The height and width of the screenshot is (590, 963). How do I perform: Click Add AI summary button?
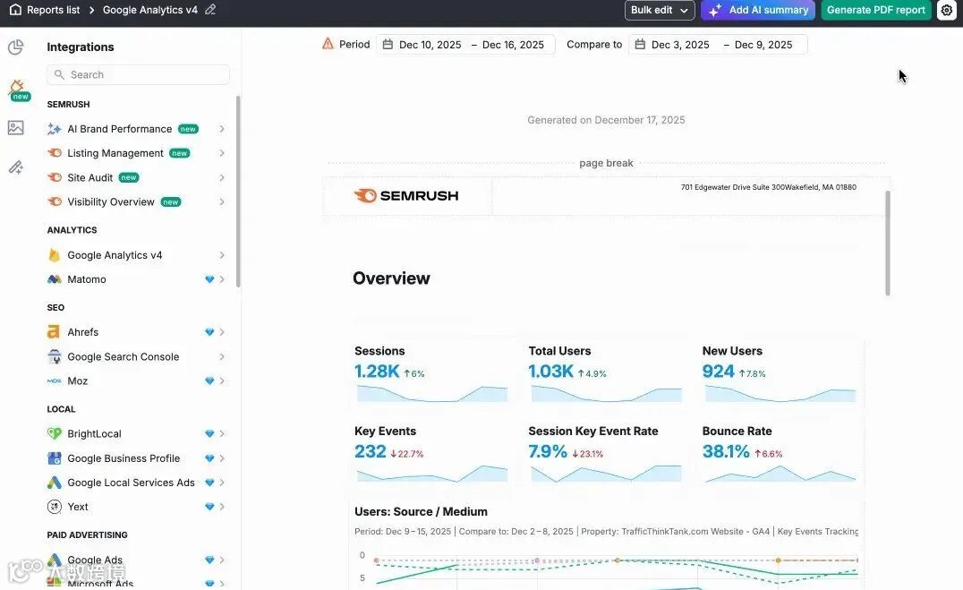[x=758, y=10]
